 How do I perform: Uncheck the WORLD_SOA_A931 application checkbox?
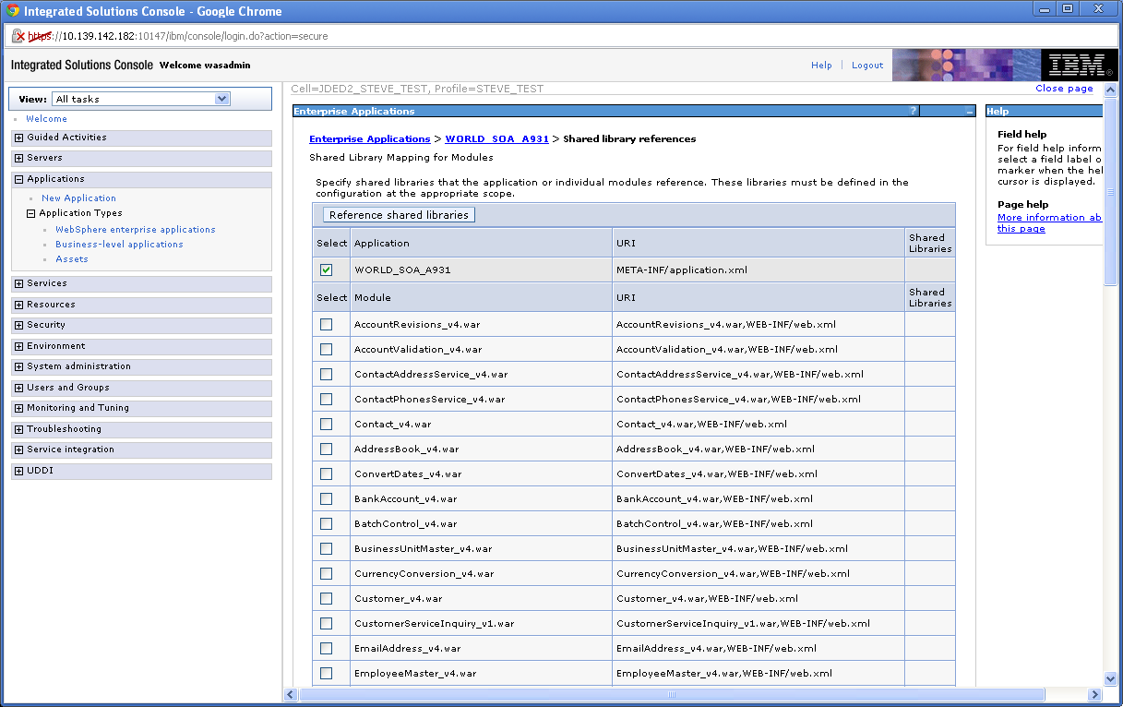[x=326, y=270]
